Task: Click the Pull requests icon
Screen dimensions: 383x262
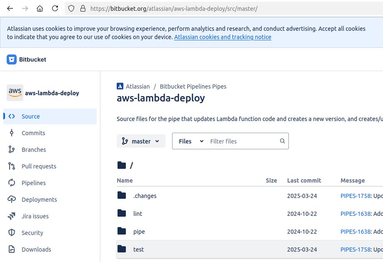Action: [12, 166]
